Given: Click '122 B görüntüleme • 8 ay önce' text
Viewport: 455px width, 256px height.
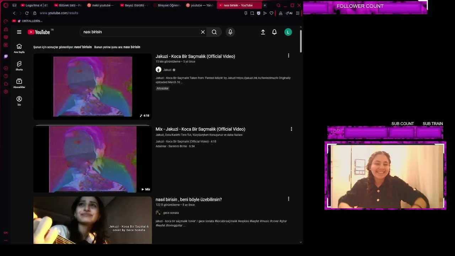Looking at the screenshot, I should [x=175, y=205].
